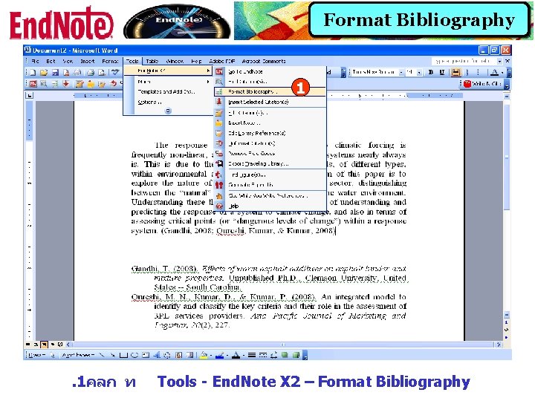Choose Help at bottom of EndNote submenu
535x401 pixels.
coord(270,206)
